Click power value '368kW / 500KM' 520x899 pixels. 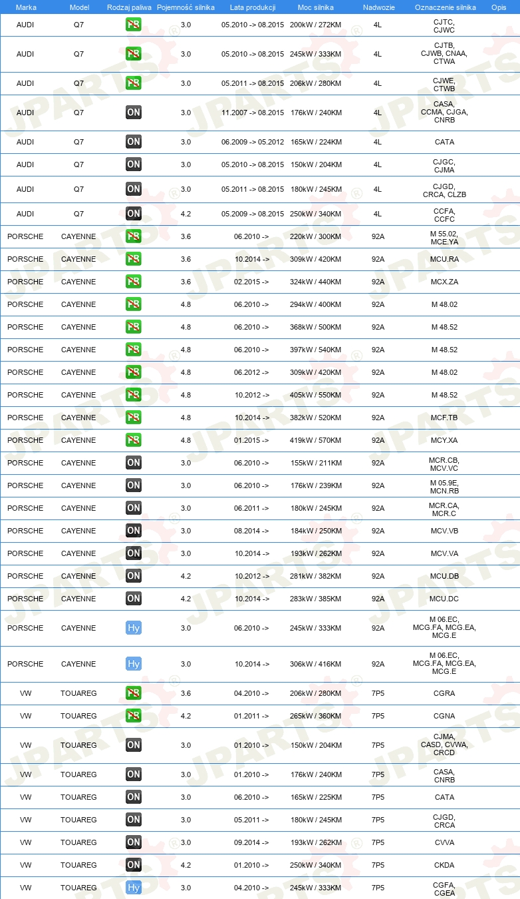coord(316,327)
